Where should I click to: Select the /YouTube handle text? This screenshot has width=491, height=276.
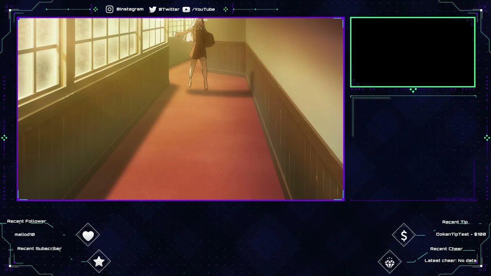coord(203,9)
